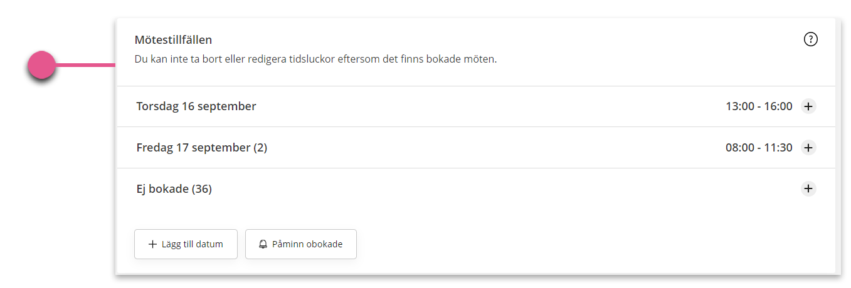
Task: Click the pink circle callout marker
Action: 43,64
